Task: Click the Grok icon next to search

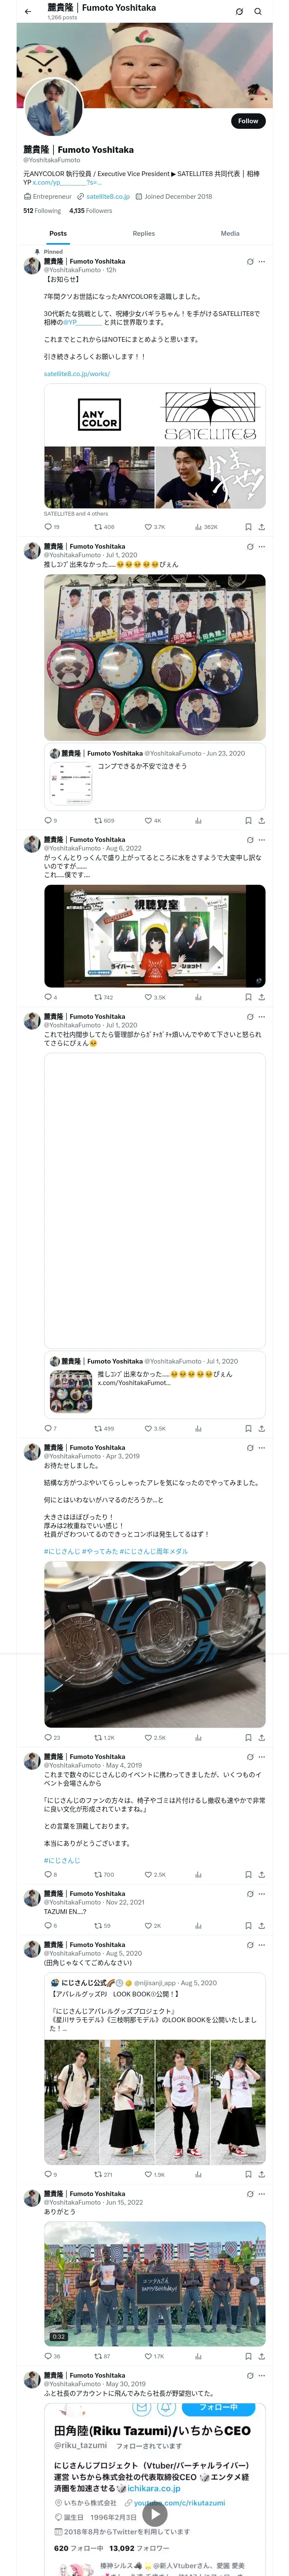Action: pyautogui.click(x=239, y=12)
